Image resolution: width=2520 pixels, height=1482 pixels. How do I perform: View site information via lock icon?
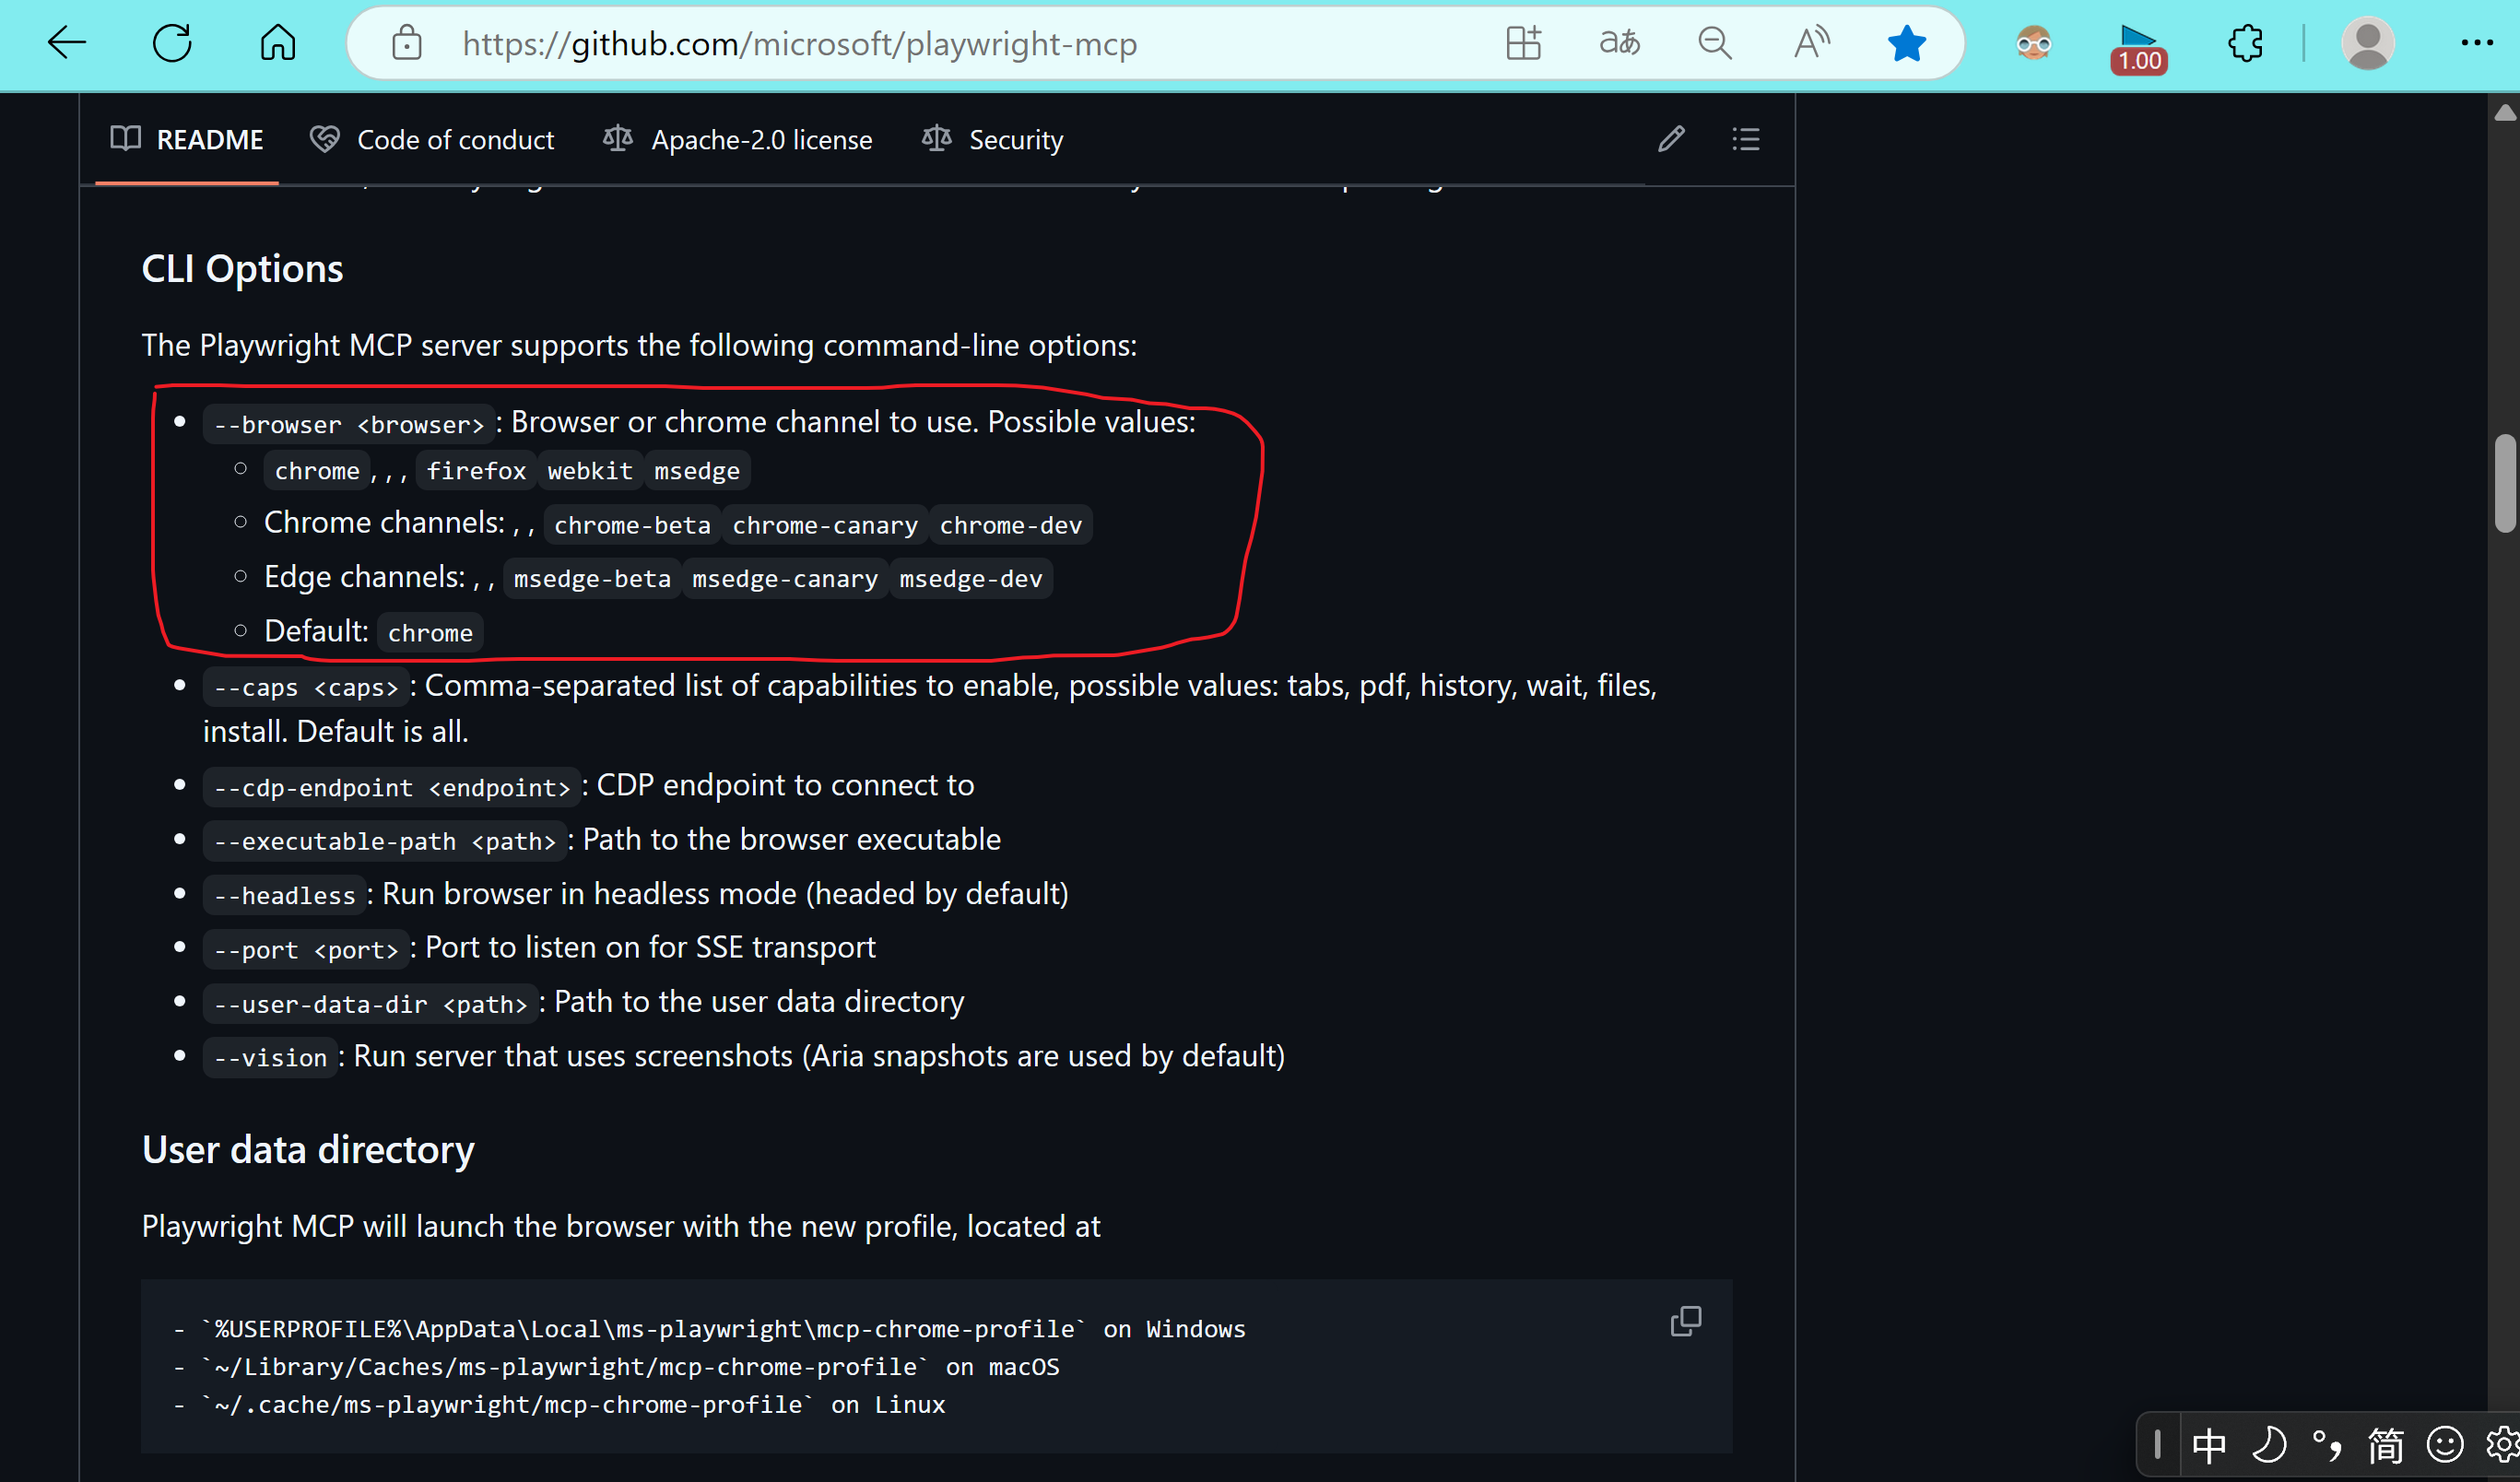click(406, 43)
